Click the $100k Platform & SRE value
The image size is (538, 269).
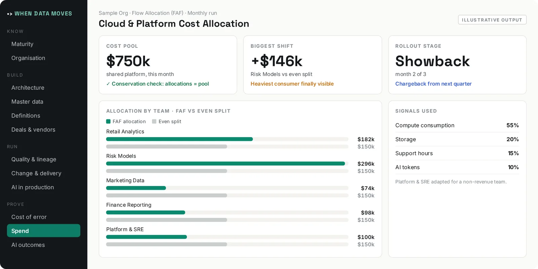(366, 237)
